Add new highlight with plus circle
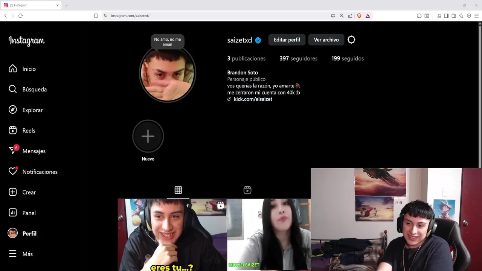 pos(148,136)
